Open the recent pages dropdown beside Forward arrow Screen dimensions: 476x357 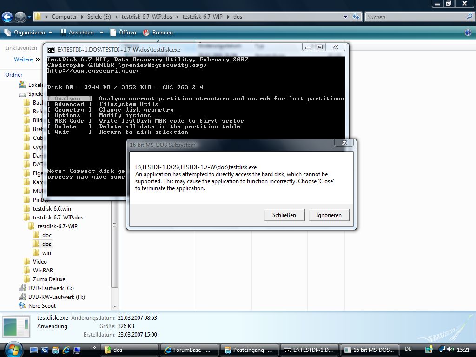[29, 17]
